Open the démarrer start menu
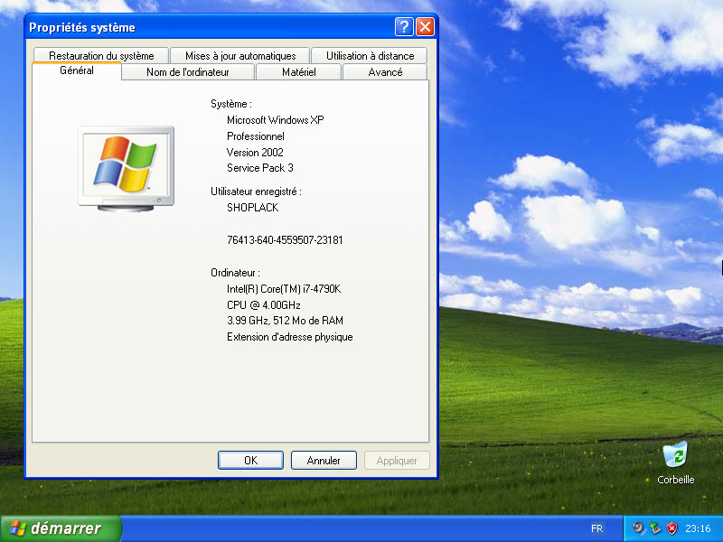Image resolution: width=723 pixels, height=542 pixels. (x=61, y=528)
